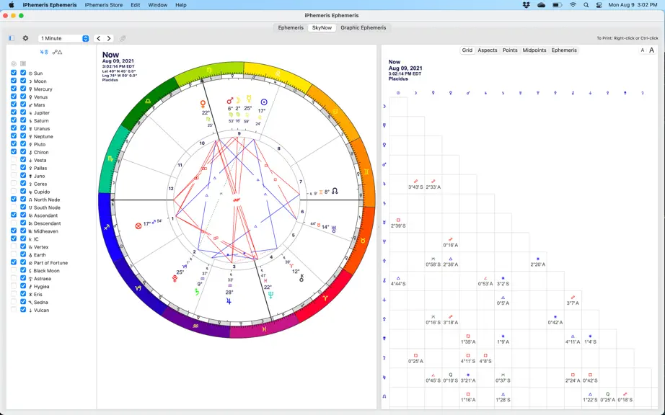Image resolution: width=665 pixels, height=415 pixels.
Task: Open the Help menu
Action: [x=180, y=5]
